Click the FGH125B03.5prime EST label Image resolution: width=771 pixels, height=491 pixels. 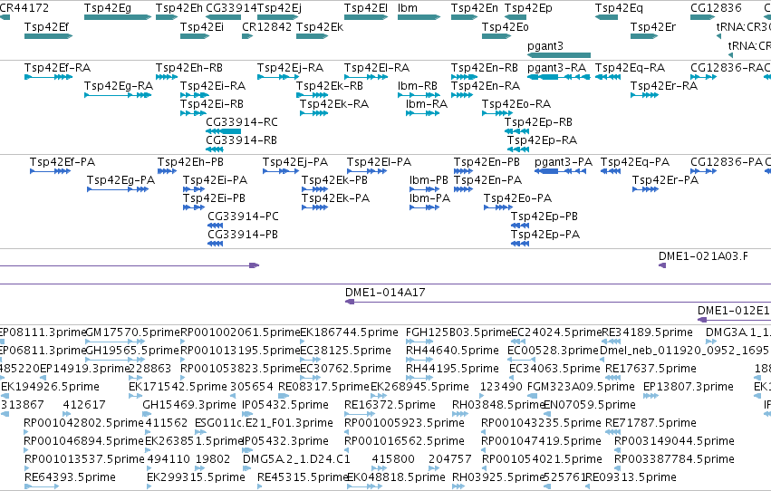(458, 332)
